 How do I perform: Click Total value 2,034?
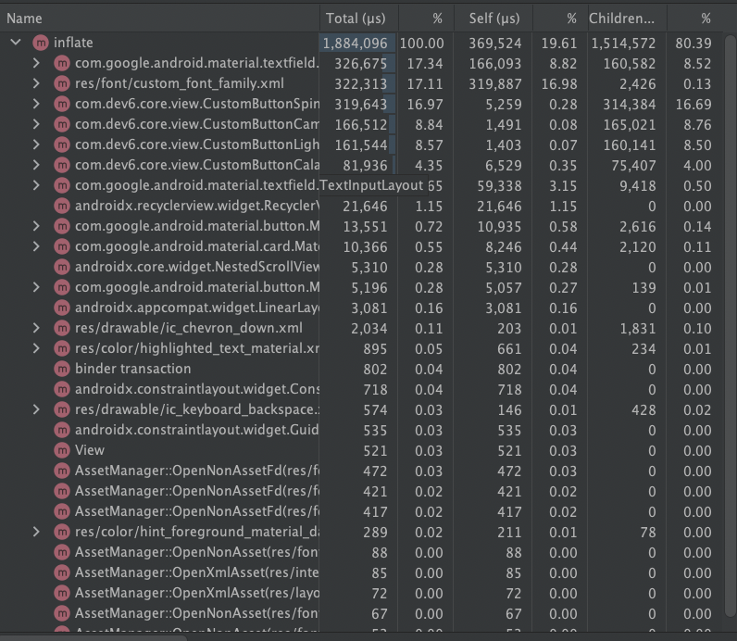coord(369,328)
